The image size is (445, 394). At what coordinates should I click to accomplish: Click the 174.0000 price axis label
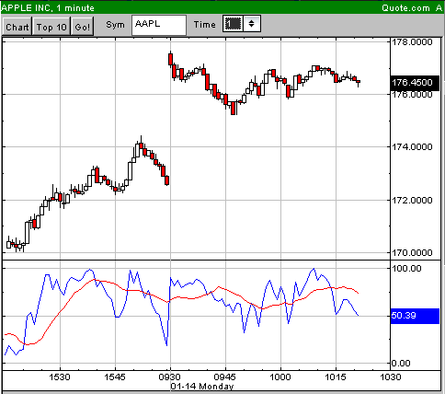click(412, 147)
